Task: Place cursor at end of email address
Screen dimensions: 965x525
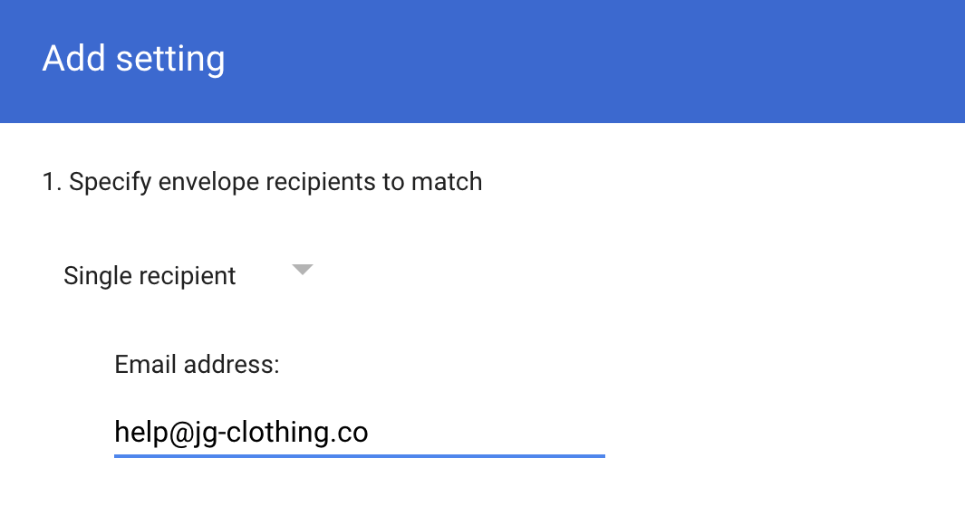Action: [x=369, y=432]
